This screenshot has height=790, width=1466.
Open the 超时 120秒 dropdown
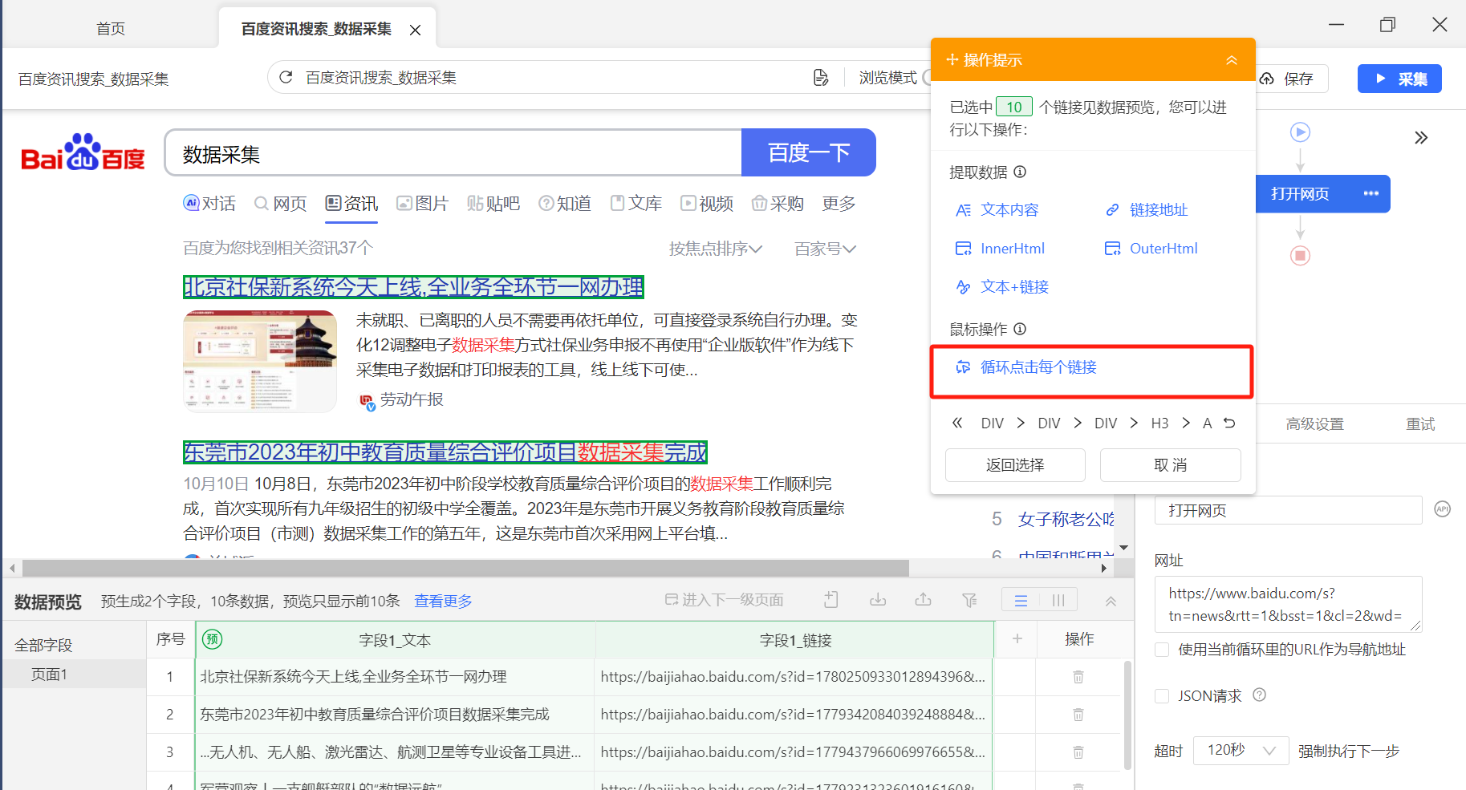[1241, 751]
